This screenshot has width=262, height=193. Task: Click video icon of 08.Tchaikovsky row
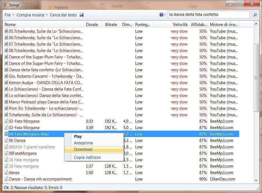coord(6,51)
